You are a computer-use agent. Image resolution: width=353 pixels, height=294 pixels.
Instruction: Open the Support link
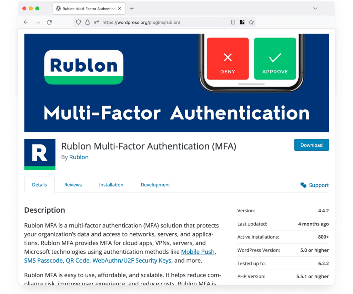point(319,185)
